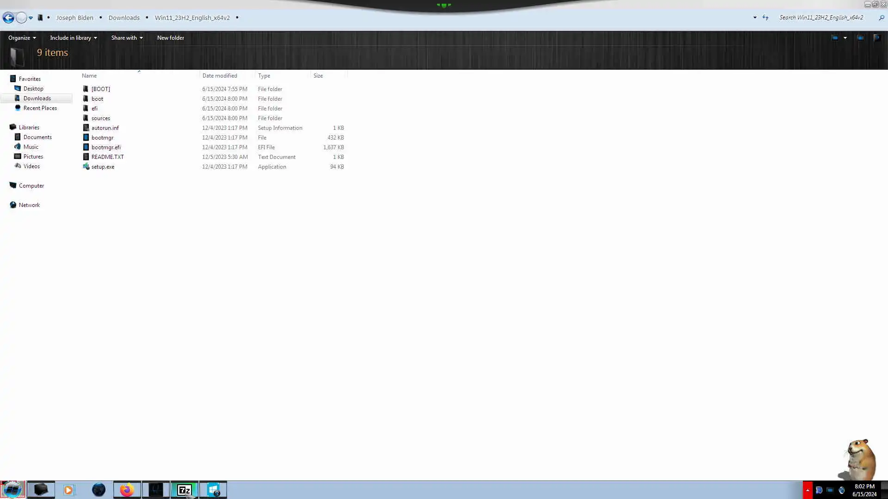888x499 pixels.
Task: Open 7-Zip from the taskbar
Action: click(x=184, y=490)
